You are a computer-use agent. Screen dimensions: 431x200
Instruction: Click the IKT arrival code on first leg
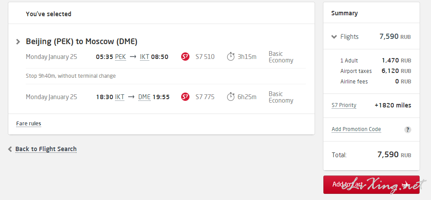[x=144, y=57]
